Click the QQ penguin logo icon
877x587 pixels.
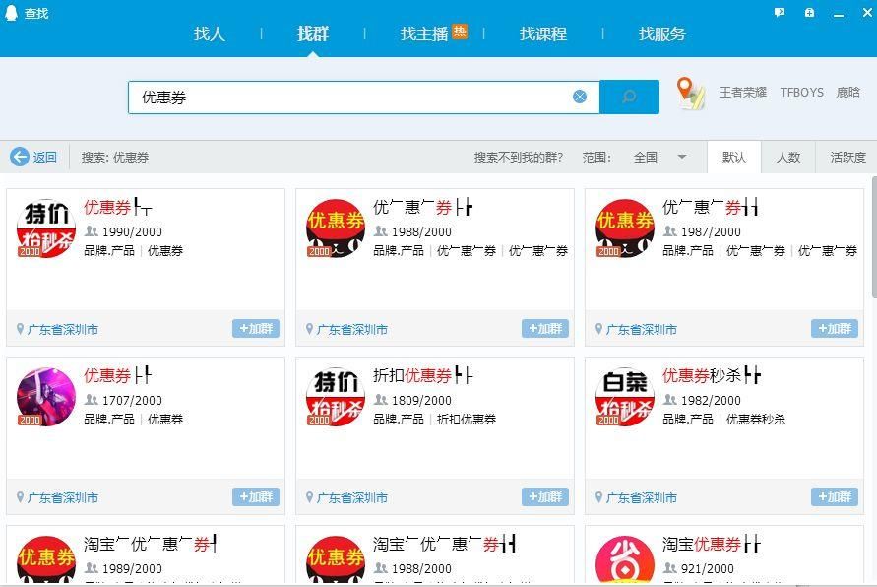(11, 12)
